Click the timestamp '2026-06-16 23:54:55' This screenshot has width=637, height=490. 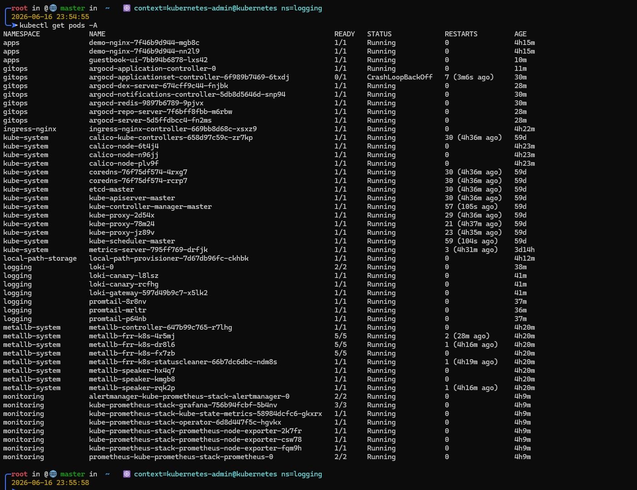point(50,17)
